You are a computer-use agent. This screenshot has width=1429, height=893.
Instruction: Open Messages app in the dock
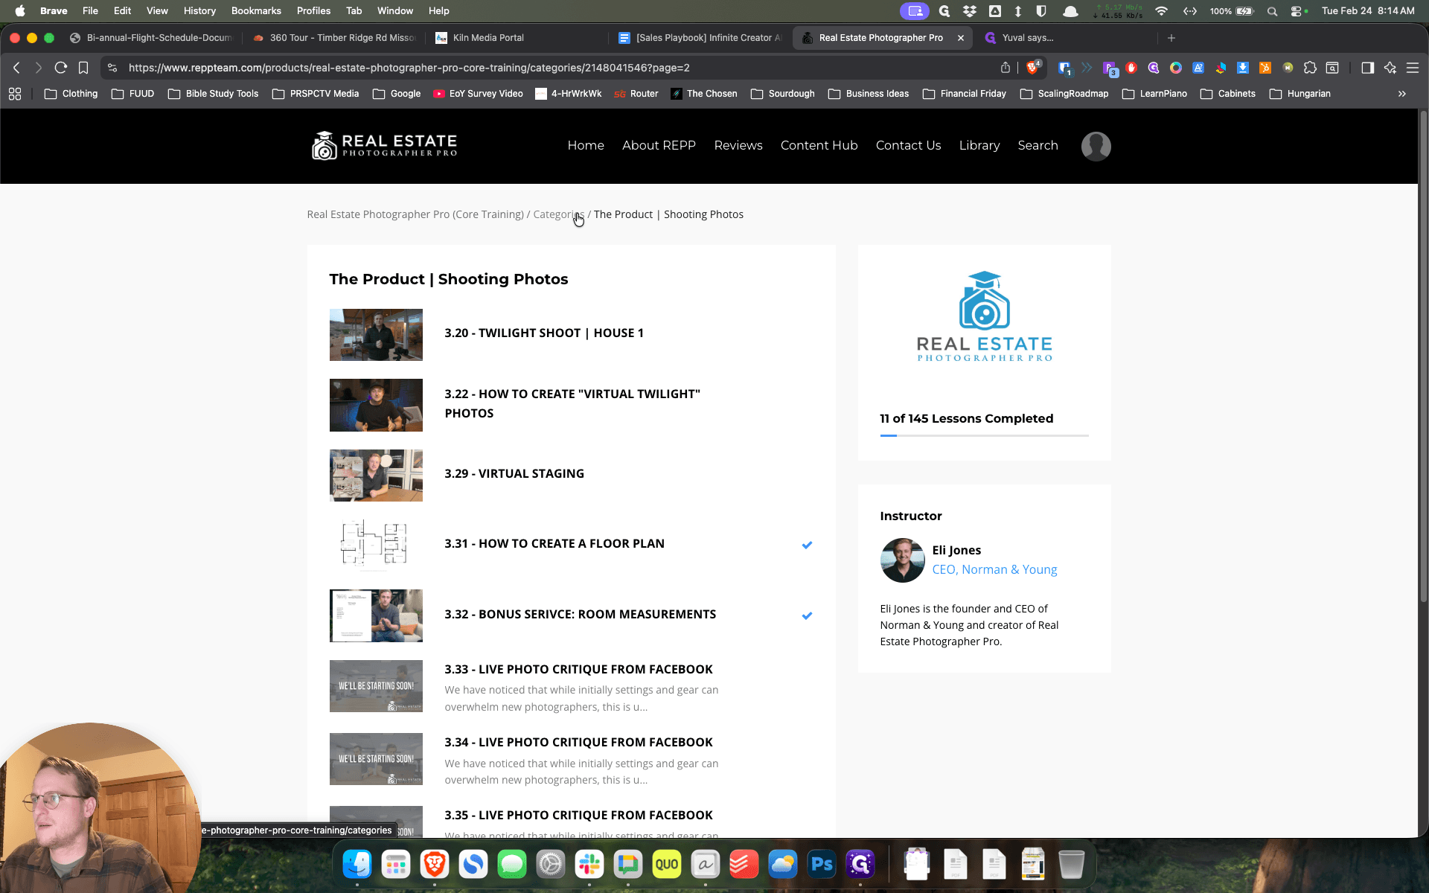(512, 864)
